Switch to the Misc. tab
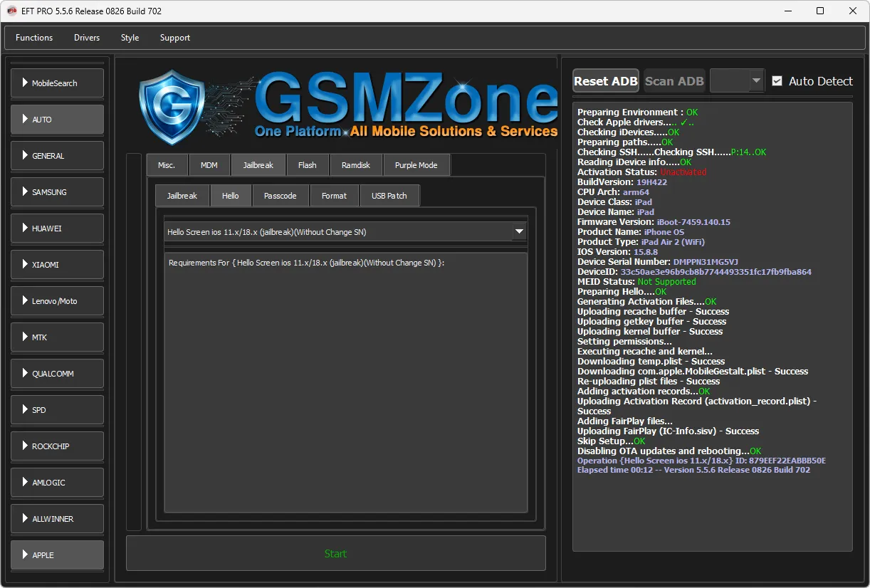870x588 pixels. point(167,165)
